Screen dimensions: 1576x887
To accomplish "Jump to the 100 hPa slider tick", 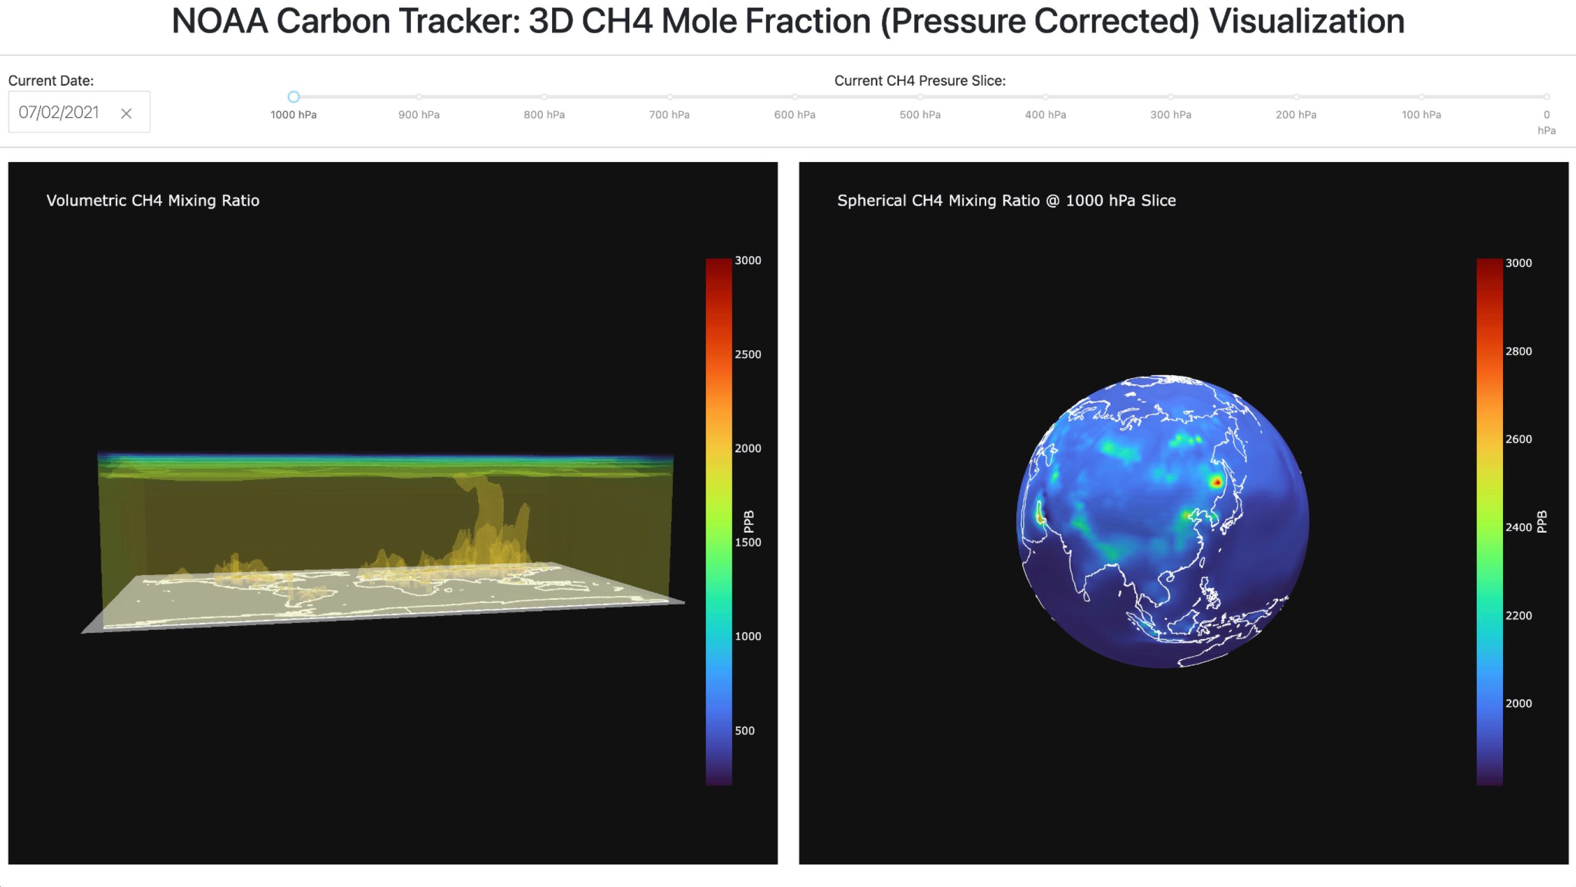I will coord(1422,97).
